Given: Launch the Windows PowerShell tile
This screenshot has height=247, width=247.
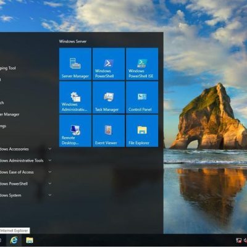Looking at the screenshot, I should (109, 64).
